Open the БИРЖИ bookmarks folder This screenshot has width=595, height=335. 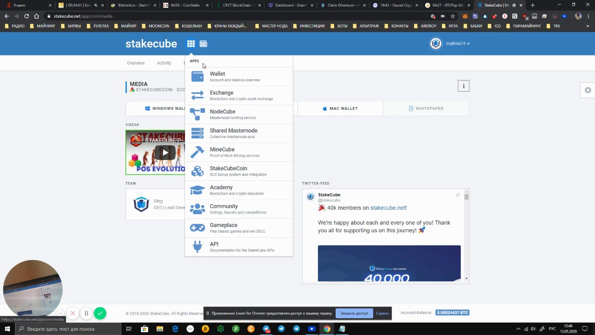tap(71, 26)
